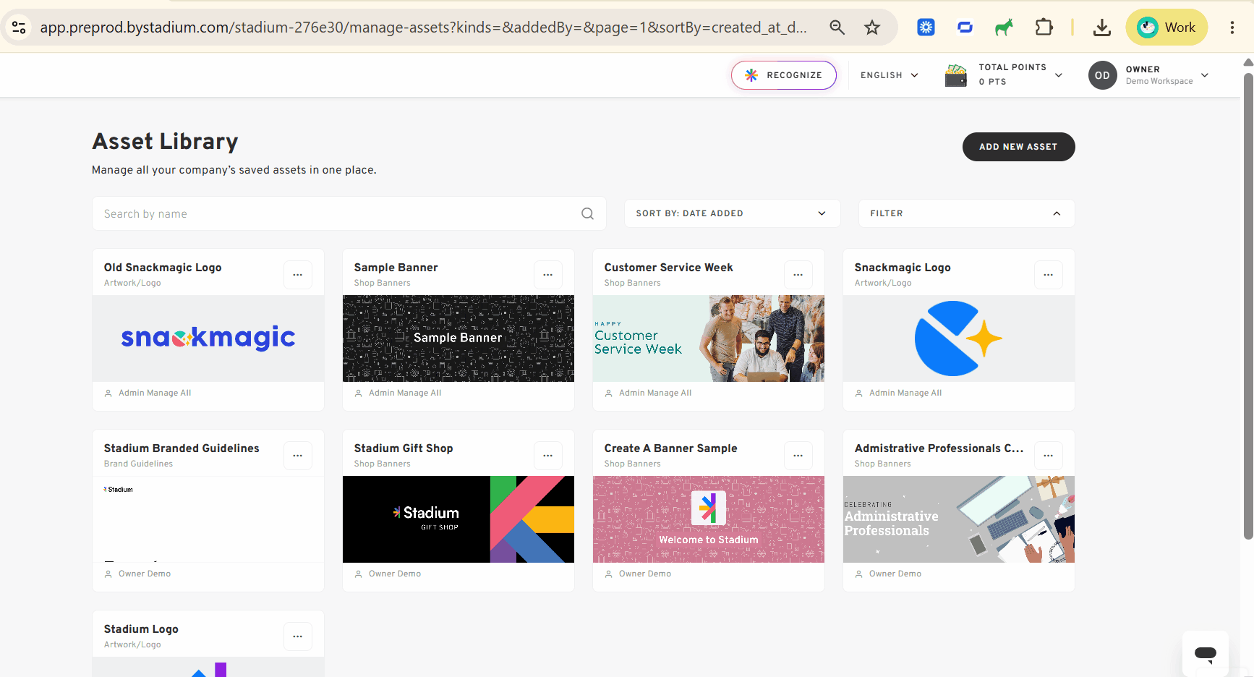Open the Sample Banner image thumbnail
Image resolution: width=1254 pixels, height=677 pixels.
click(x=458, y=338)
